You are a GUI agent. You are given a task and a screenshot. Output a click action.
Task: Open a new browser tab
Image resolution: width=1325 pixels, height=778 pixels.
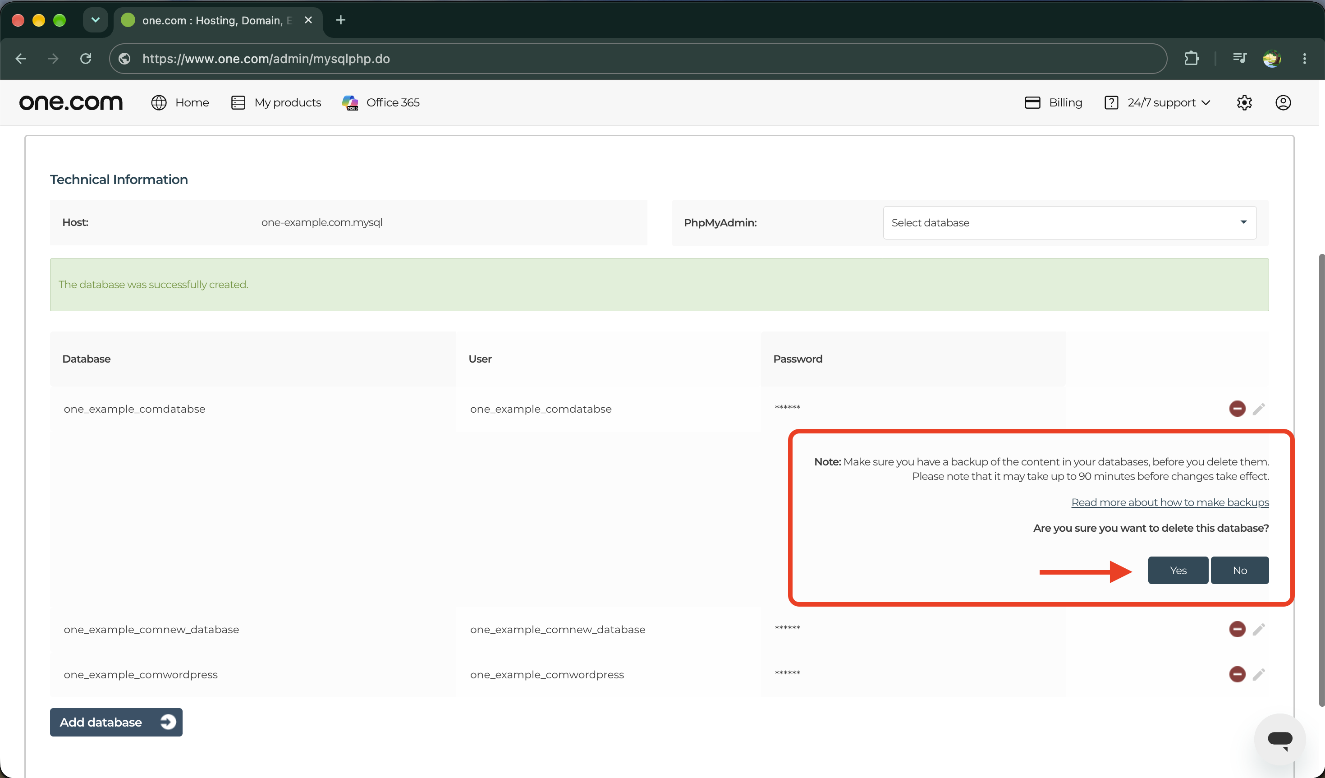click(x=341, y=20)
